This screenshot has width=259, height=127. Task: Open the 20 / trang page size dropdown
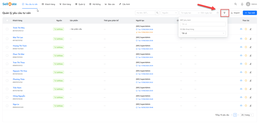pyautogui.click(x=247, y=115)
